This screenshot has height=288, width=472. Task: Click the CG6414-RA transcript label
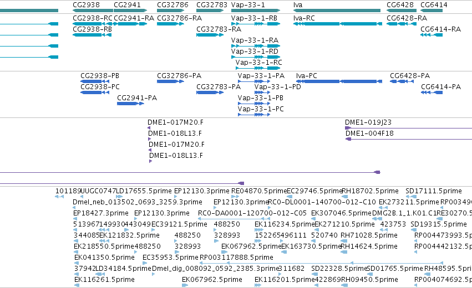click(440, 29)
